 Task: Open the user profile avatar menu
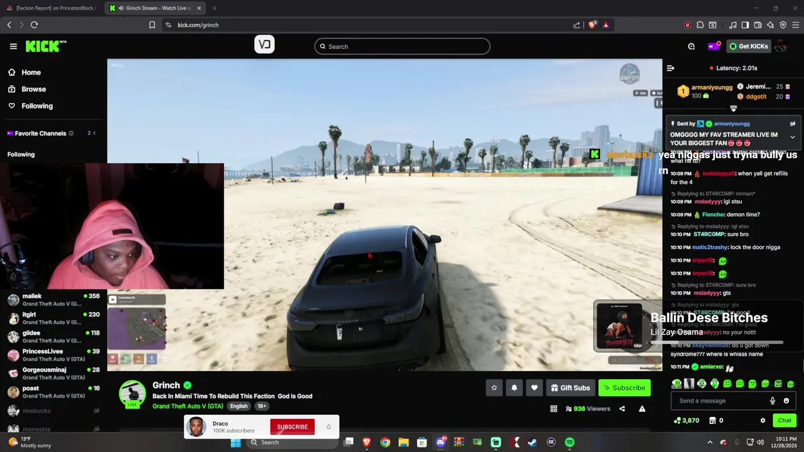(781, 46)
